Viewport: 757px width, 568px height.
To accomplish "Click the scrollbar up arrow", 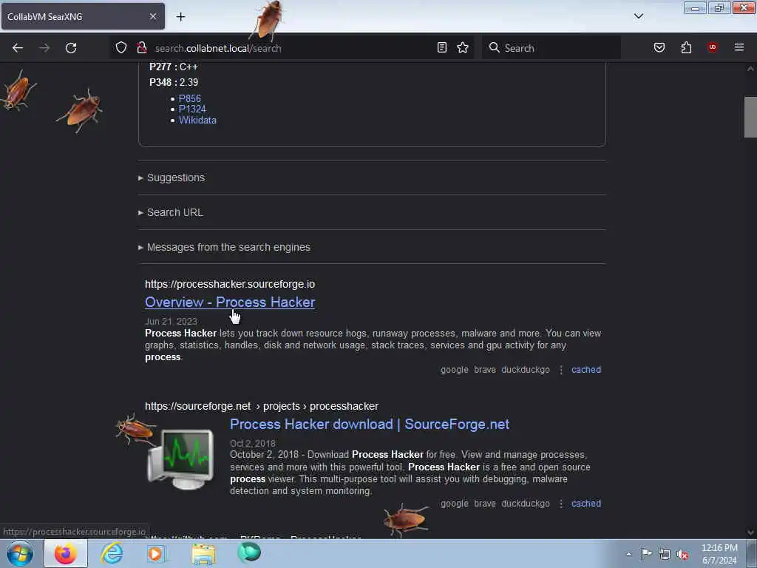I will (x=750, y=69).
